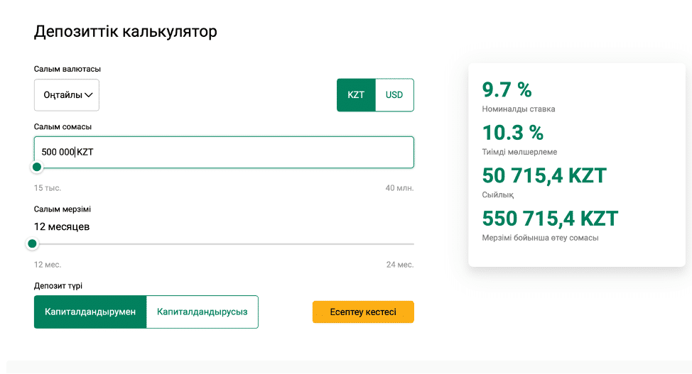The width and height of the screenshot is (692, 374).
Task: Click the 24 мес. maximum term label
Action: pyautogui.click(x=399, y=265)
